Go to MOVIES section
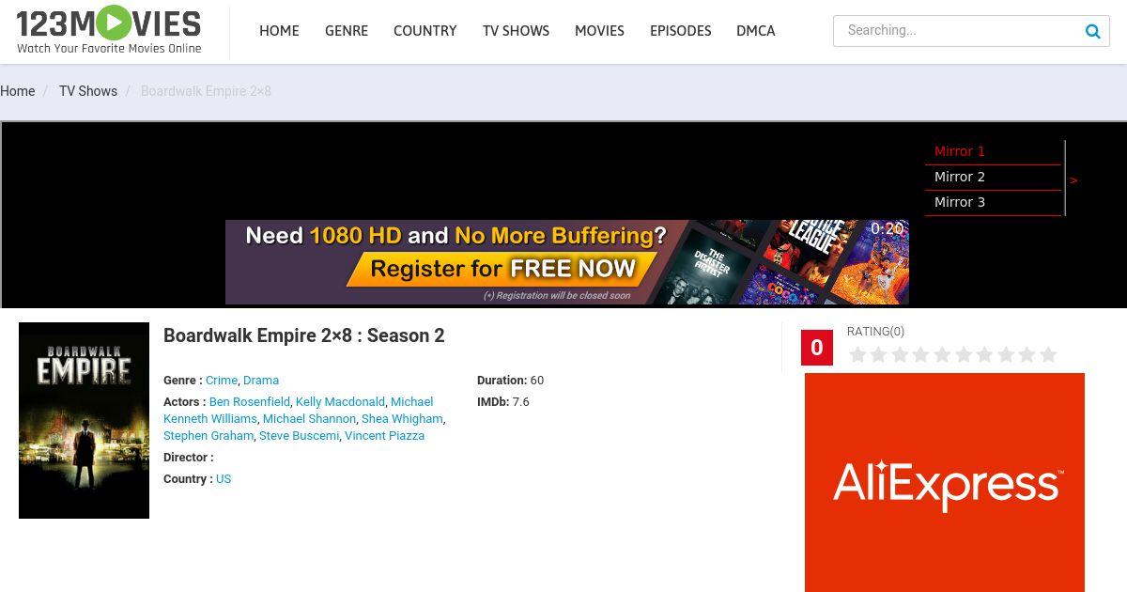The width and height of the screenshot is (1127, 592). coord(599,31)
